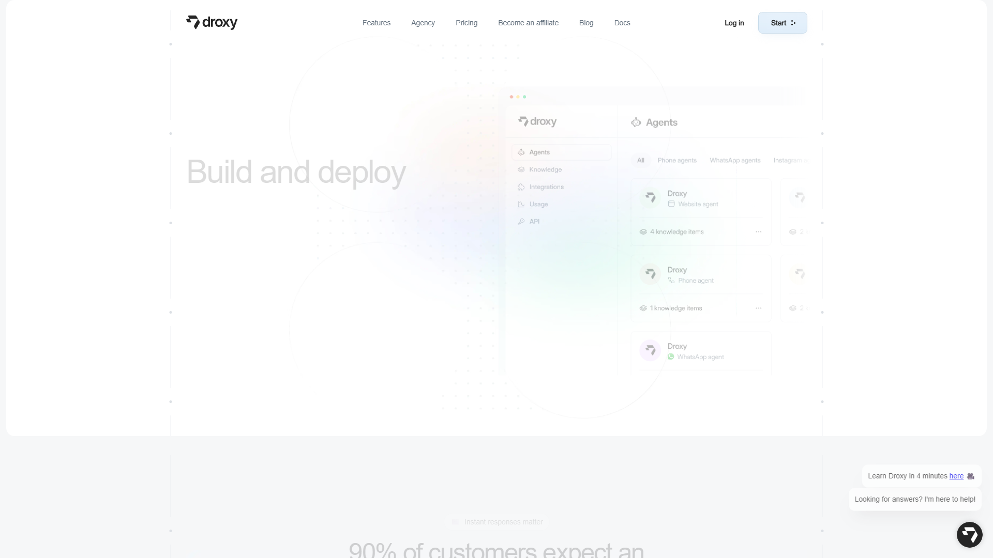The width and height of the screenshot is (993, 558).
Task: Click the Droxy WhatsApp agent avatar
Action: click(650, 350)
